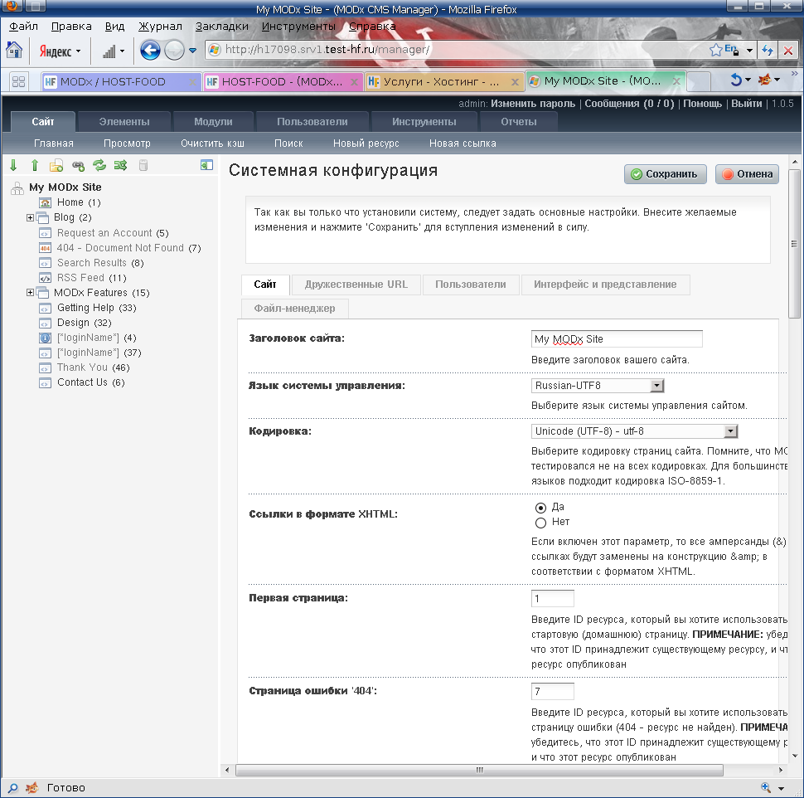Click the Firefox home icon
The height and width of the screenshot is (798, 804).
pyautogui.click(x=14, y=51)
